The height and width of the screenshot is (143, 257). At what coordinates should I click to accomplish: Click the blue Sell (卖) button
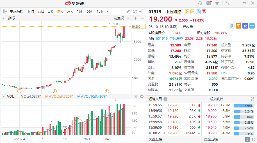coord(245,26)
